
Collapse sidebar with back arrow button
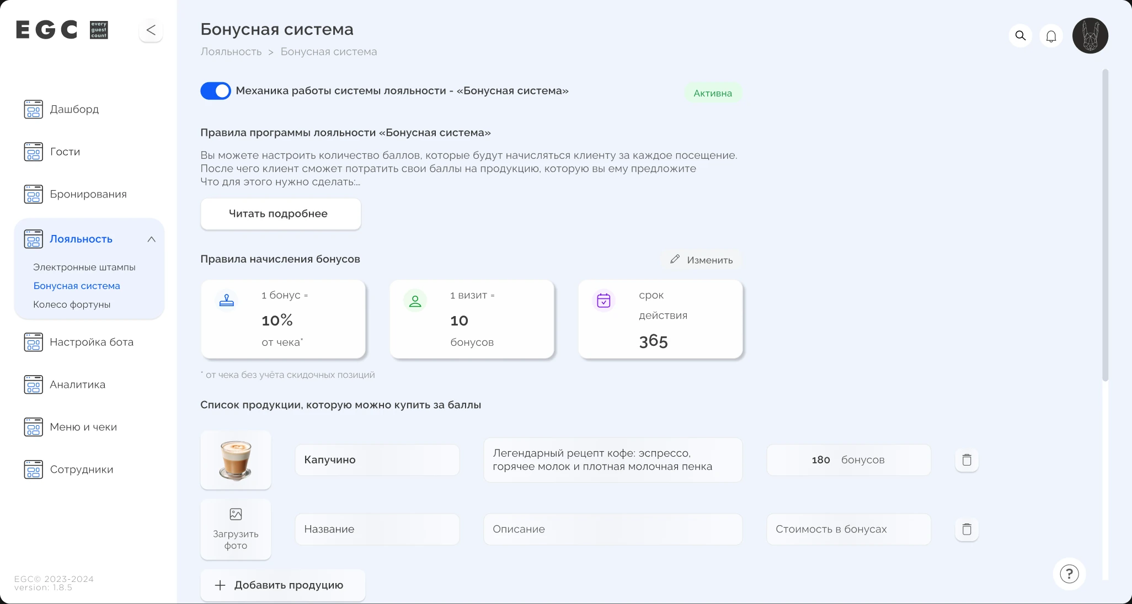(151, 30)
